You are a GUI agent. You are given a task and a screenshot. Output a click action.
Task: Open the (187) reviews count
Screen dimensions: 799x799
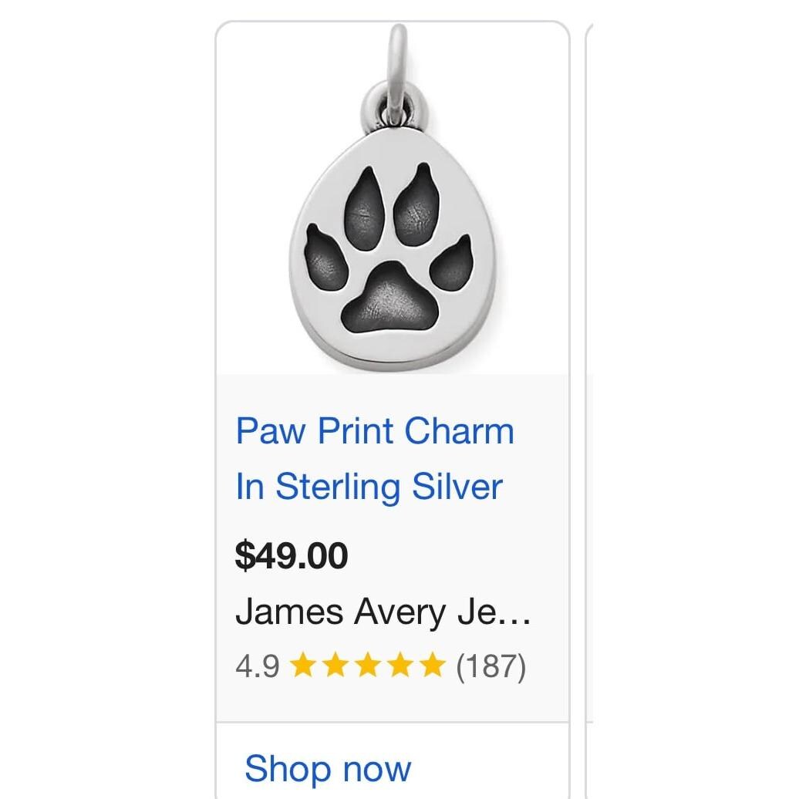click(x=491, y=666)
